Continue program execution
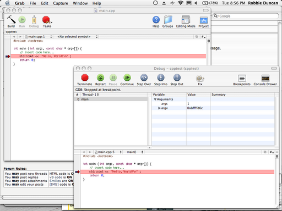The width and height of the screenshot is (282, 211). coord(127,77)
